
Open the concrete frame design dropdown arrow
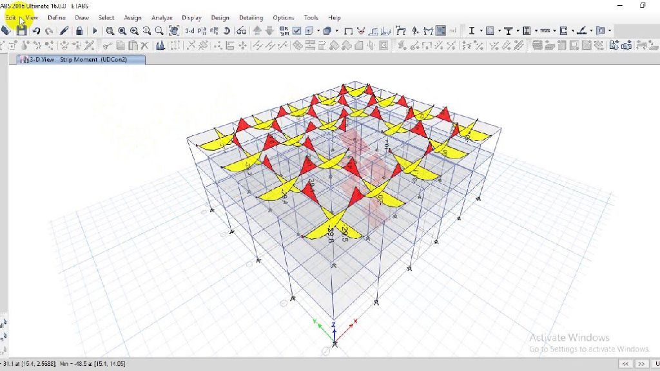tap(500, 30)
